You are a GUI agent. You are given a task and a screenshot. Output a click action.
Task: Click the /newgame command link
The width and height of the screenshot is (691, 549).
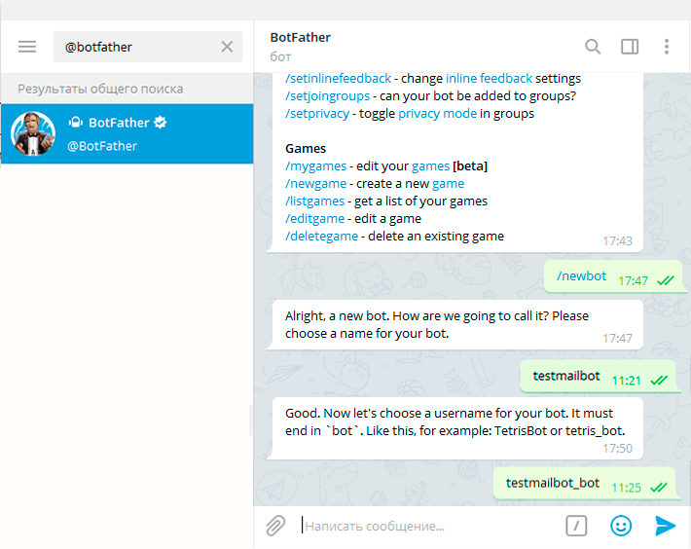tap(316, 184)
